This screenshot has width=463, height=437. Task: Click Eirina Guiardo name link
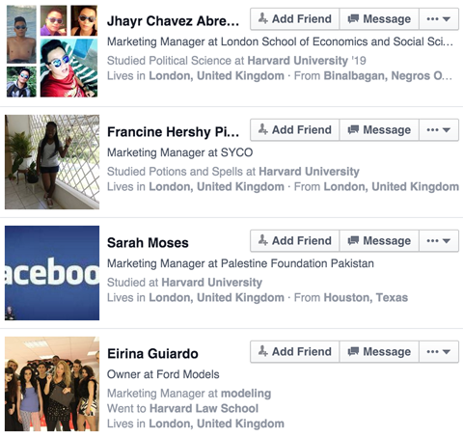152,354
